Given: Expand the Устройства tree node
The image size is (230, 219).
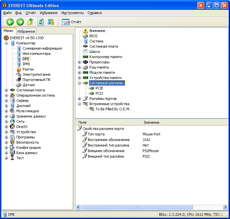Looking at the screenshot, I should tap(6, 132).
